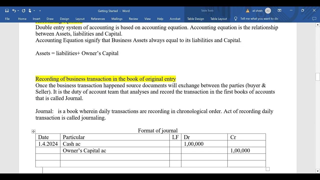Save the document with the floppy icon
Screen dimensions: 320x180
coord(7,11)
